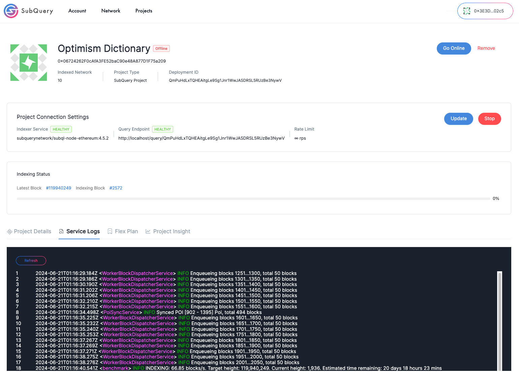This screenshot has width=519, height=383.
Task: Click the Offline status badge
Action: pyautogui.click(x=161, y=48)
